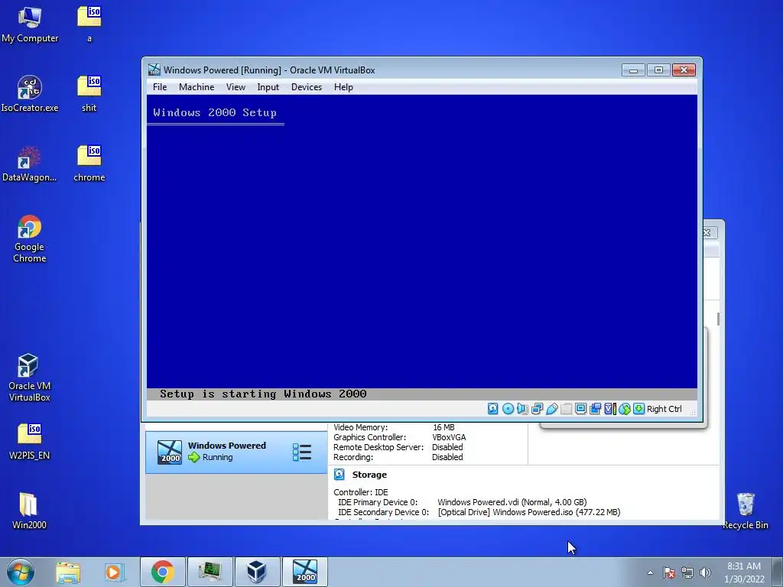Select the iso file named a on desktop
Screen dimensions: 783x587
tap(89, 25)
